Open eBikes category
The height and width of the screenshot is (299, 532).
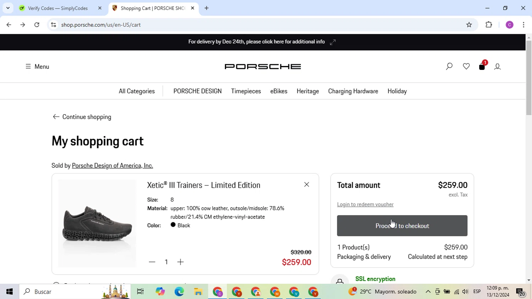point(279,91)
